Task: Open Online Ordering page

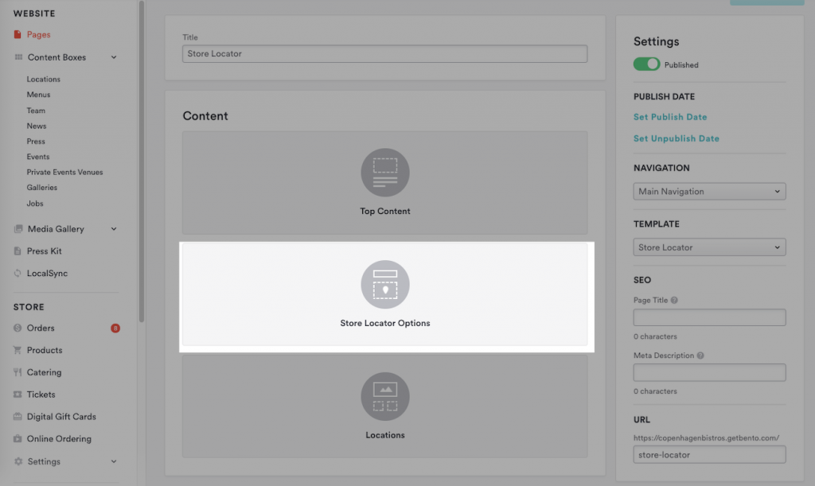Action: [59, 439]
